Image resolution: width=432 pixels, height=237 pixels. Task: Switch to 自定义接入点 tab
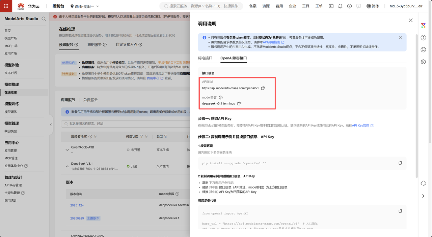point(127,44)
